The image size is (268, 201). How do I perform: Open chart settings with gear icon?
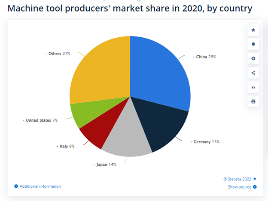253,59
